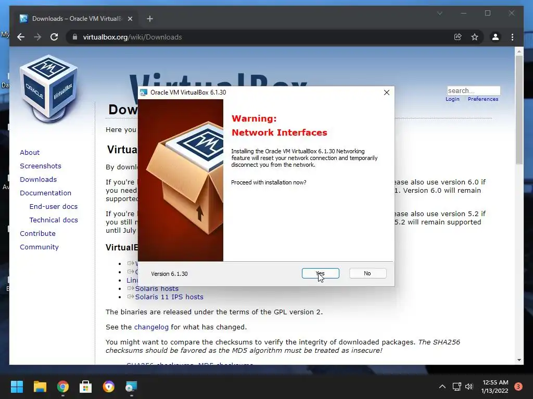Open the Preferences link
This screenshot has width=533, height=399.
tap(483, 99)
